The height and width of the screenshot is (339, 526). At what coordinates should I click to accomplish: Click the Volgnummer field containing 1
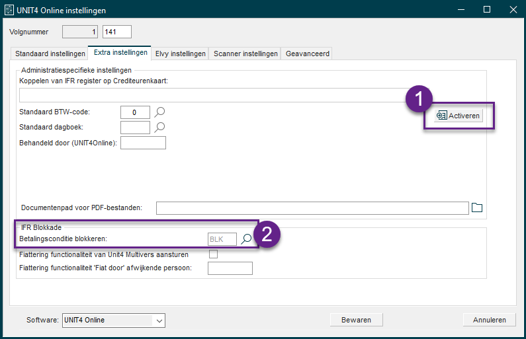(80, 32)
